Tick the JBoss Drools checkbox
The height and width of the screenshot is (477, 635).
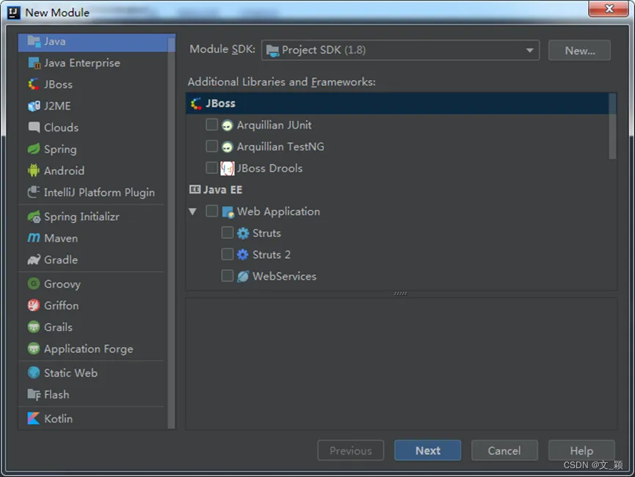(x=212, y=167)
